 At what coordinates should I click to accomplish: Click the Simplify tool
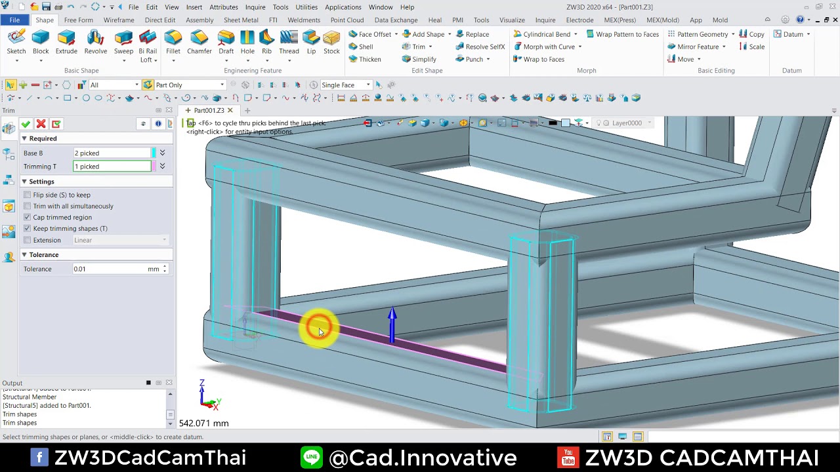tap(419, 59)
